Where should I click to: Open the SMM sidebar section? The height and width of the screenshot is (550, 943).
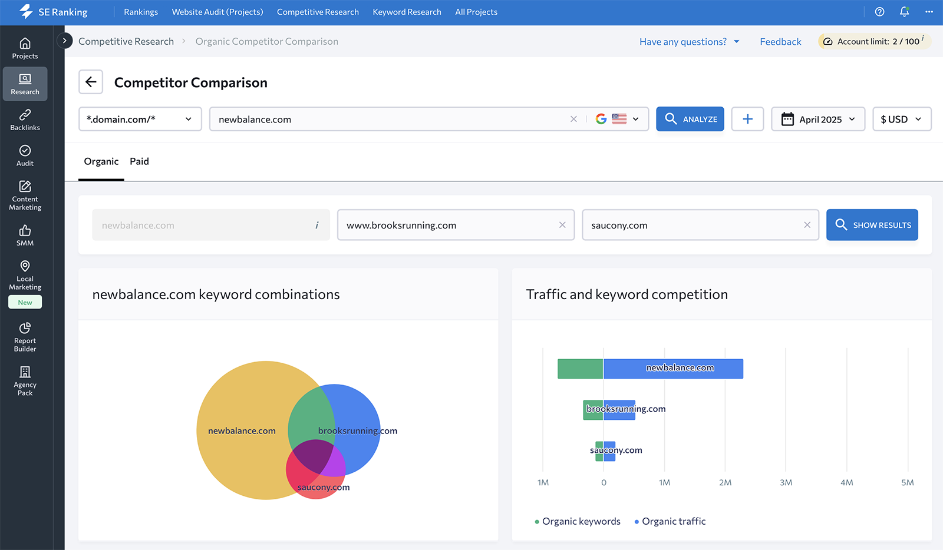point(25,236)
